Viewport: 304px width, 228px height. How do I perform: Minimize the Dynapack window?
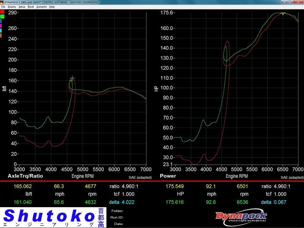(x=284, y=2)
